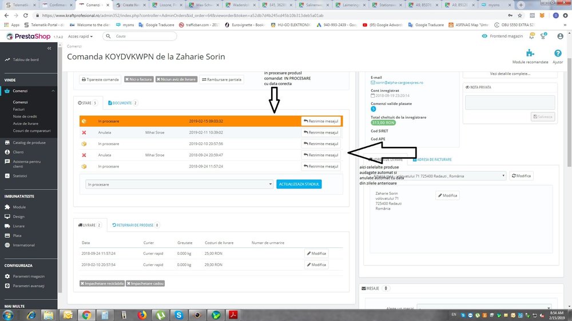Resend message for Anulata 2018-09-24 20:59 row
This screenshot has height=321, width=572.
321,155
